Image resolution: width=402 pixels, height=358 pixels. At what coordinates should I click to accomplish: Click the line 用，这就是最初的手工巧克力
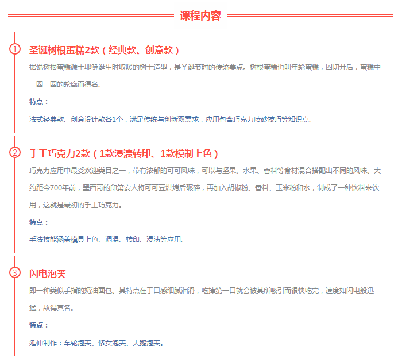pos(76,205)
